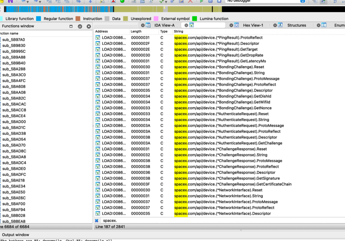This screenshot has width=345, height=241.
Task: Sort strings by the Length column
Action: (x=136, y=31)
